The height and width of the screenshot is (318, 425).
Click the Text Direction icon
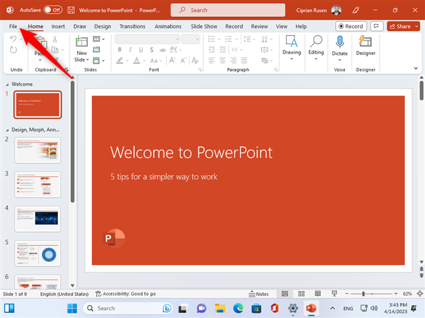(265, 39)
